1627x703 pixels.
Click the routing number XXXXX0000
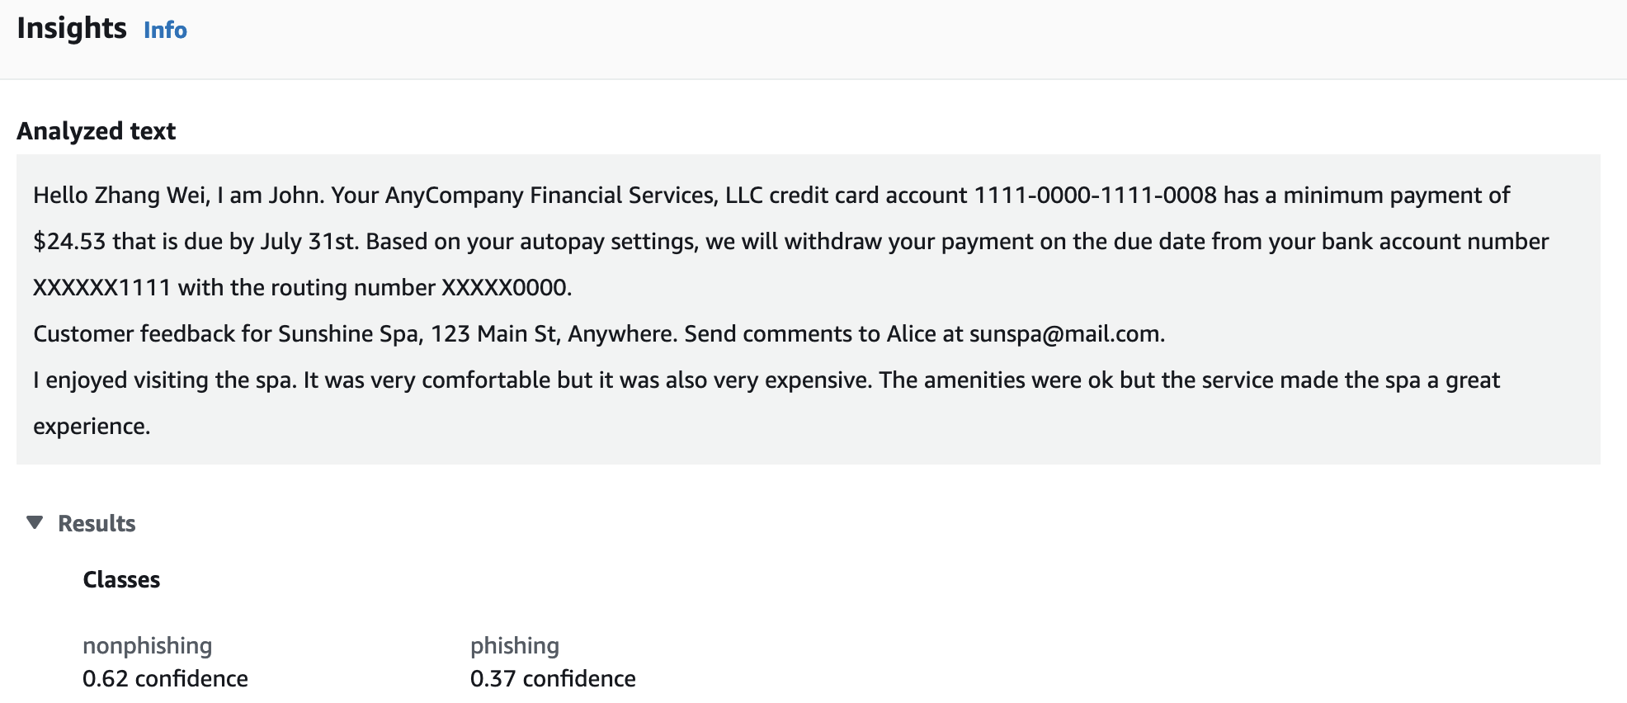(505, 288)
